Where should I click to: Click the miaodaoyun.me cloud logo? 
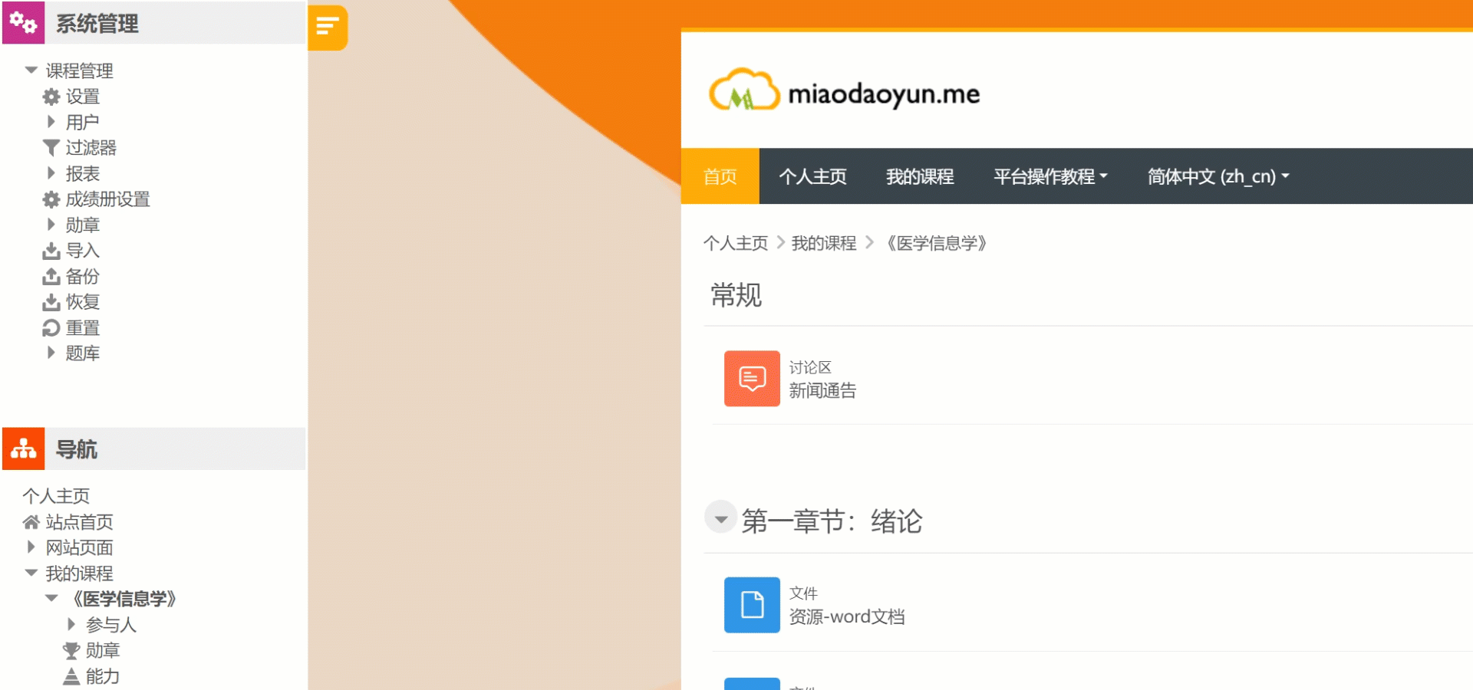(744, 91)
